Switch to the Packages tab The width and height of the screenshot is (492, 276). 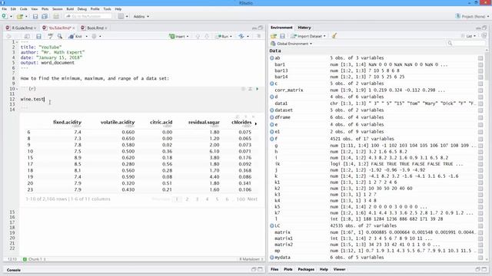tap(306, 269)
